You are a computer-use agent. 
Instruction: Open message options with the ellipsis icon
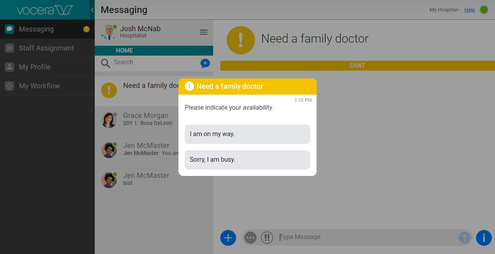[x=250, y=237]
